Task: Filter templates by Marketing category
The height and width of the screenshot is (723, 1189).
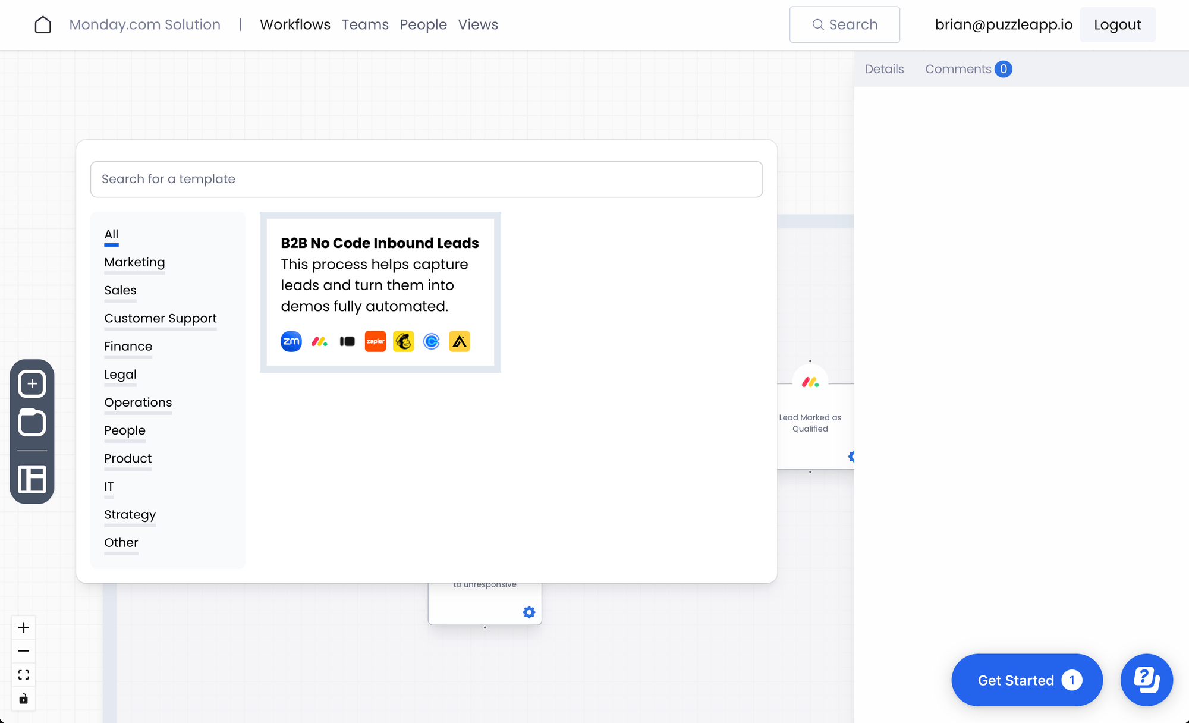Action: tap(134, 262)
